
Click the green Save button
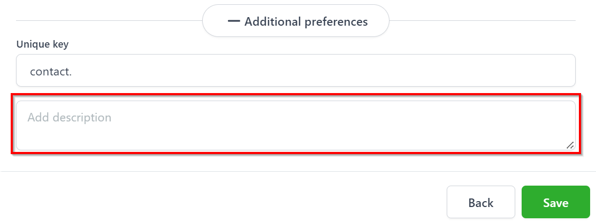click(556, 202)
